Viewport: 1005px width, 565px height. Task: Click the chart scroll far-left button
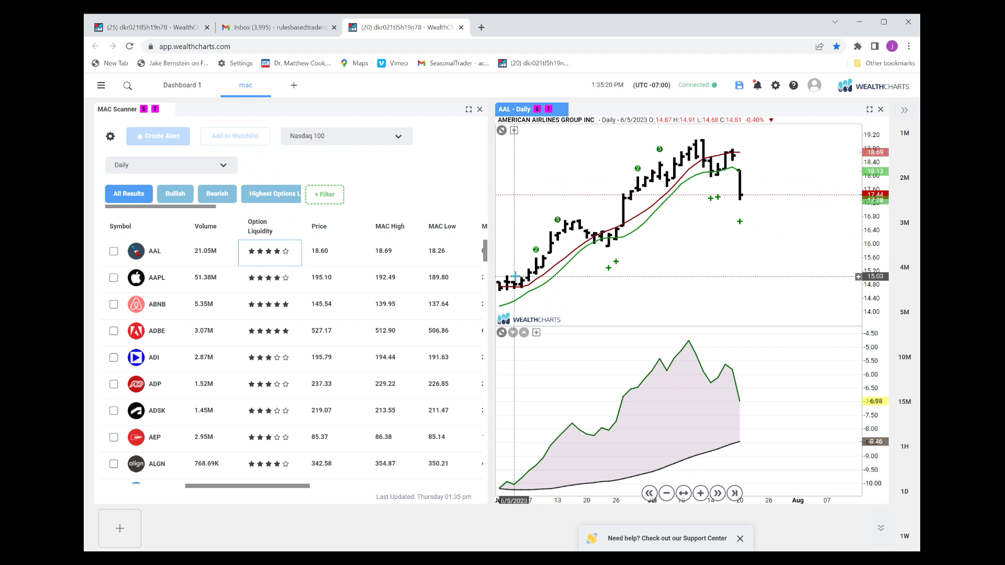[x=649, y=493]
